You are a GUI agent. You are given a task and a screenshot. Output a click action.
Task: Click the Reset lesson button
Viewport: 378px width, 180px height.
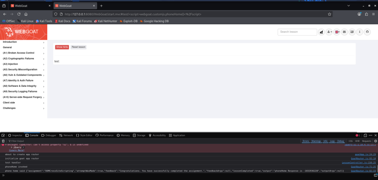coord(78,47)
